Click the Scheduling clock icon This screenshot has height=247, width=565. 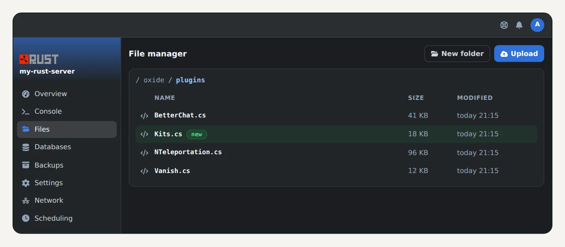point(26,218)
